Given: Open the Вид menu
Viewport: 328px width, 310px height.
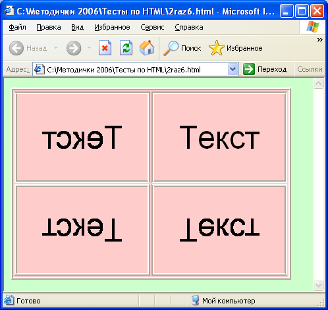Looking at the screenshot, I should (77, 27).
